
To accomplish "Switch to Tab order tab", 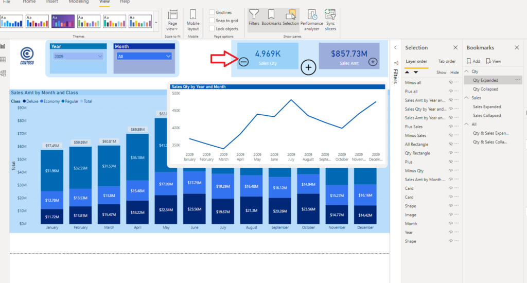I will pos(447,61).
